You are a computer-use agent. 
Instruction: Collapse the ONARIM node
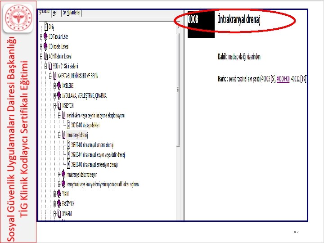[x=55, y=213]
